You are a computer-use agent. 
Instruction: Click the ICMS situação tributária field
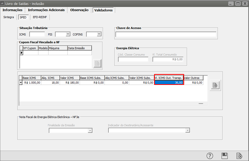(37, 34)
